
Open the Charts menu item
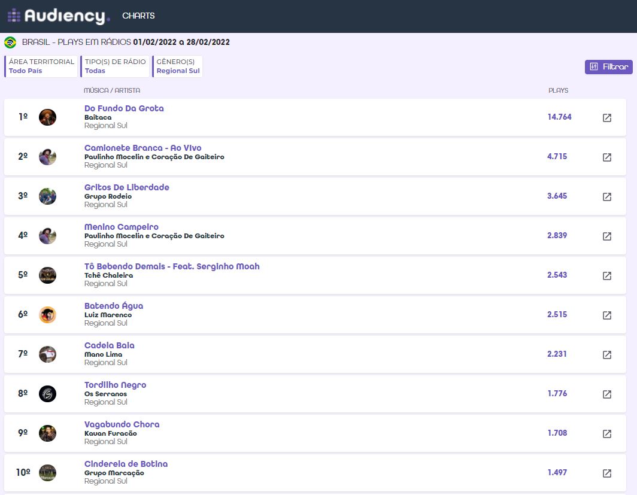click(138, 16)
